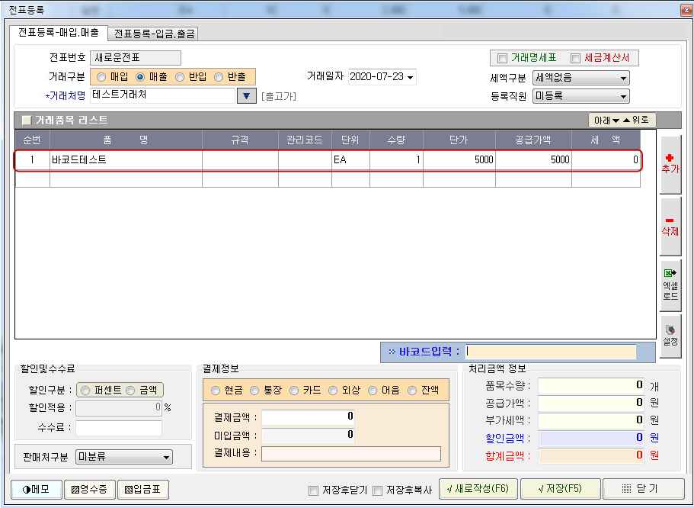This screenshot has width=694, height=508.
Task: Click the 할인금액 amount field
Action: tap(591, 438)
